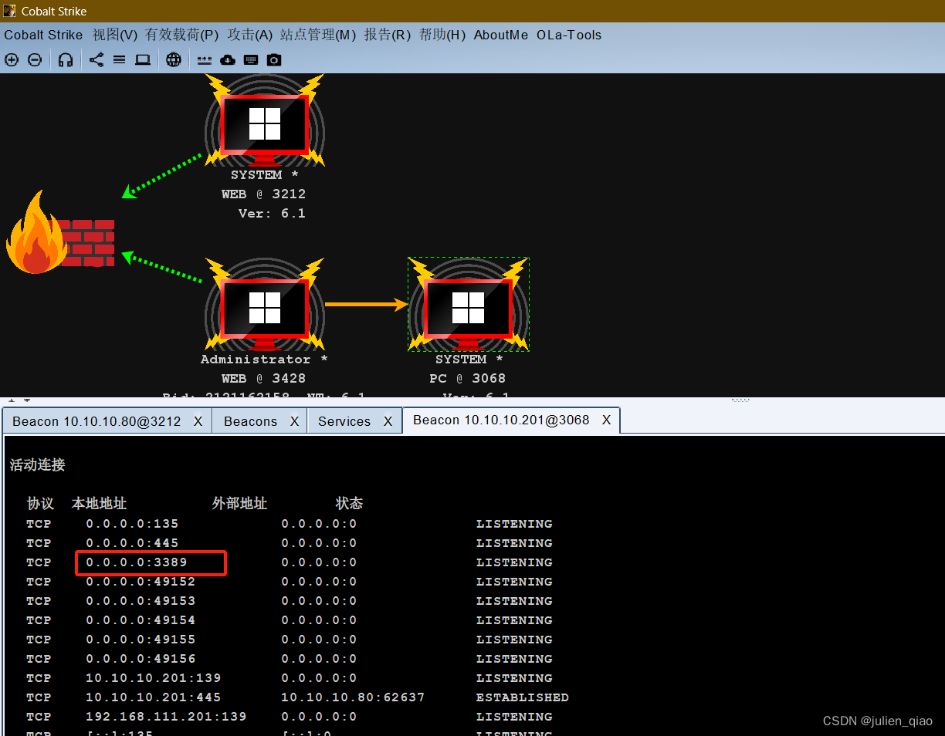Click the 0.0.0.0:49155 local address
This screenshot has height=736, width=945.
141,640
